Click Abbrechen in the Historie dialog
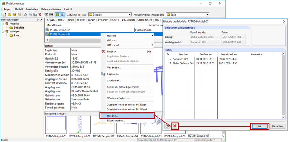Screen dimensions: 290x142 click(x=277, y=126)
